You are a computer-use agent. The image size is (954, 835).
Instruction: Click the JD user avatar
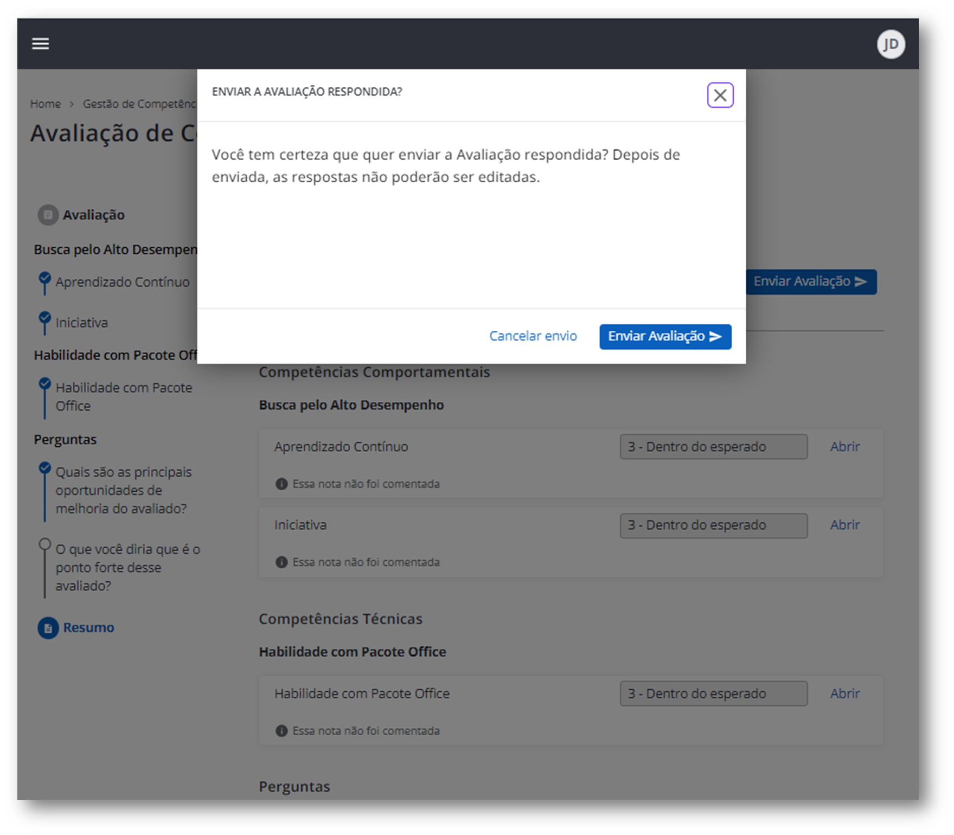[x=891, y=44]
